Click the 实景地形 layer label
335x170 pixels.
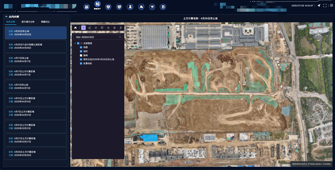pos(88,64)
